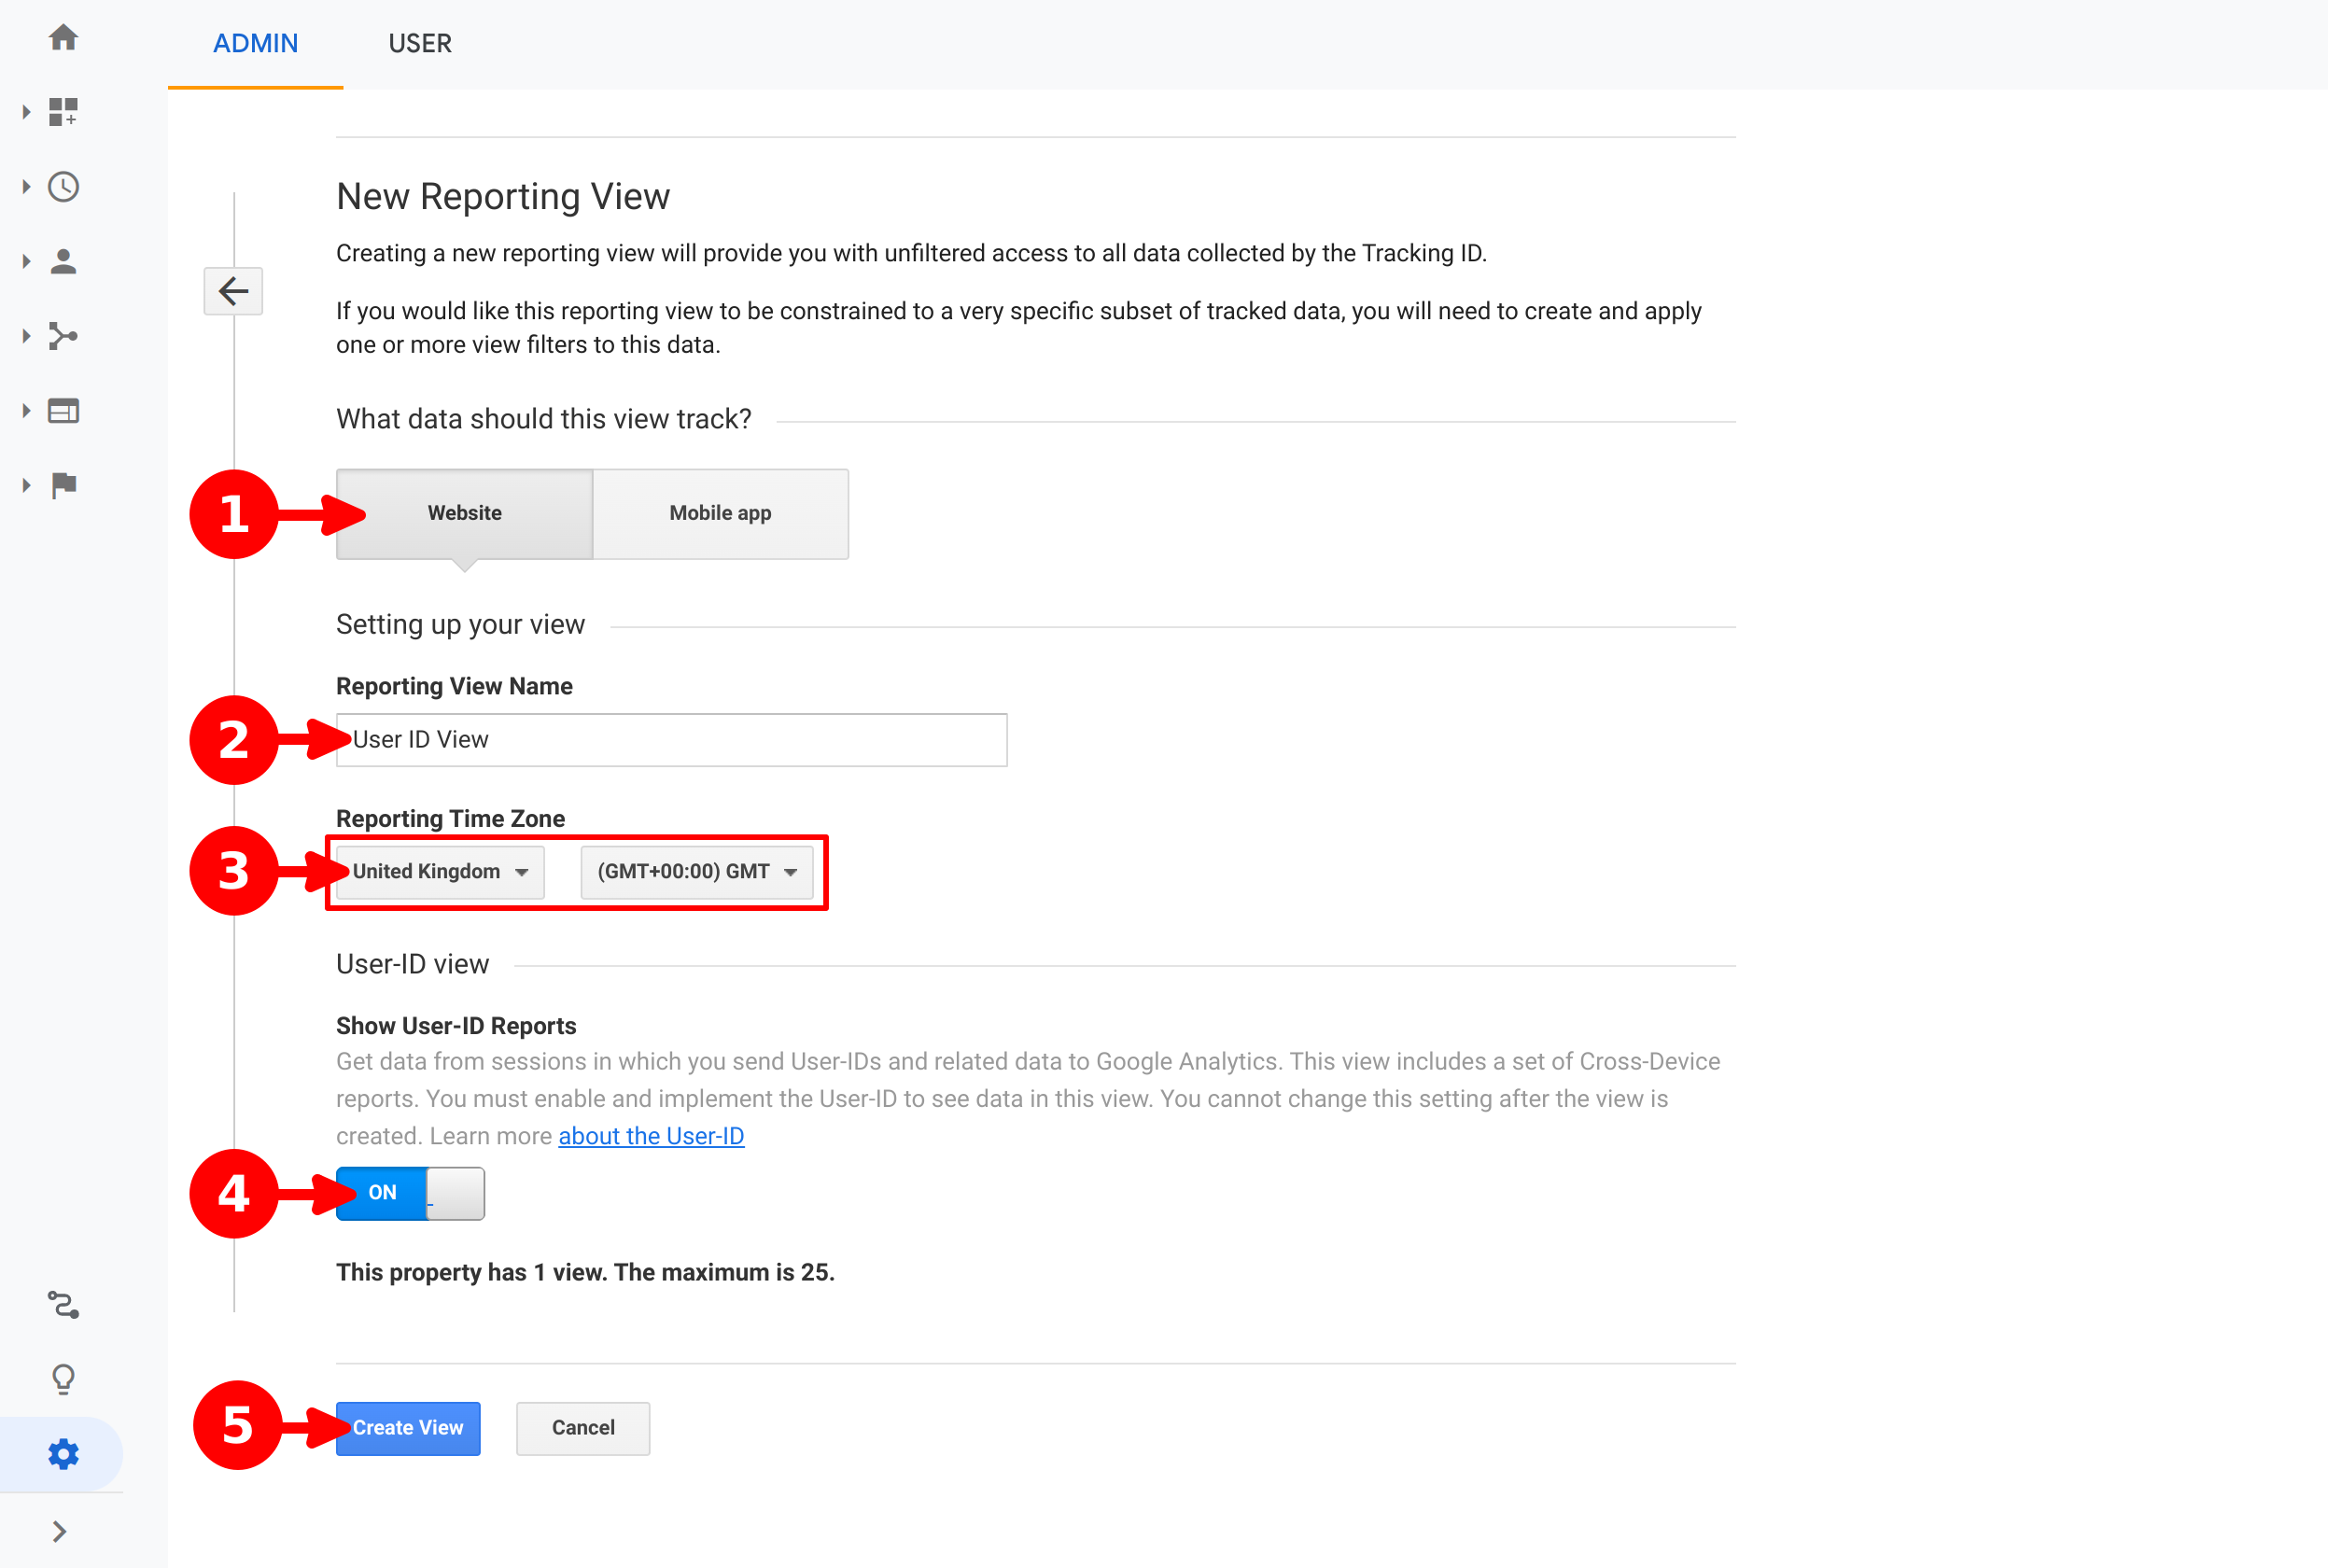Open the Conversions flag icon

pyautogui.click(x=63, y=485)
